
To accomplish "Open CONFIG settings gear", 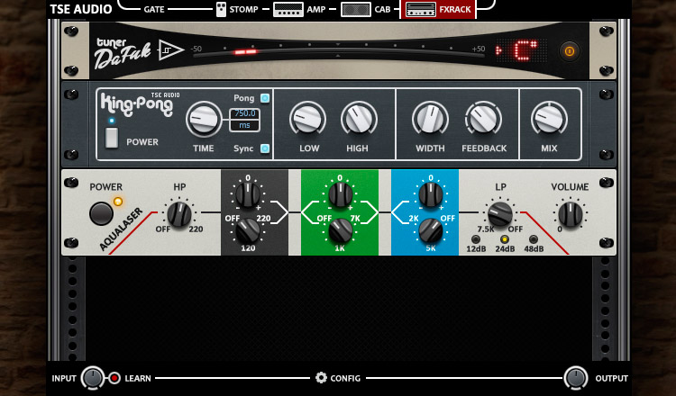I will pos(321,378).
